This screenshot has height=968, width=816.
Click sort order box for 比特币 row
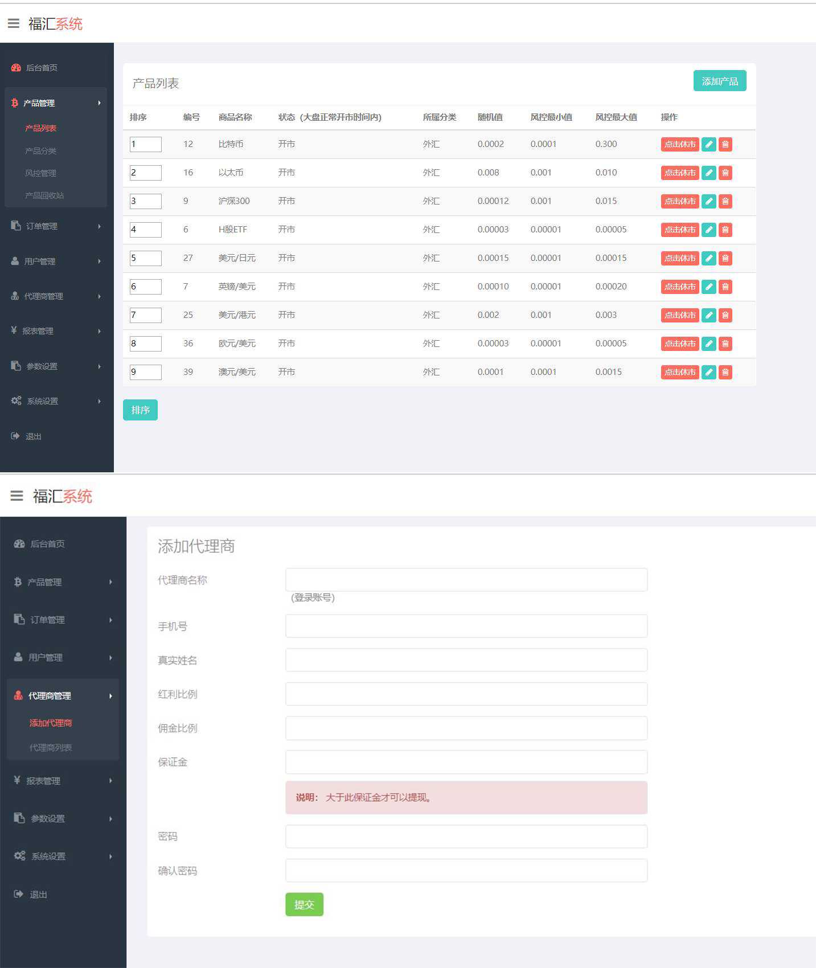click(146, 144)
